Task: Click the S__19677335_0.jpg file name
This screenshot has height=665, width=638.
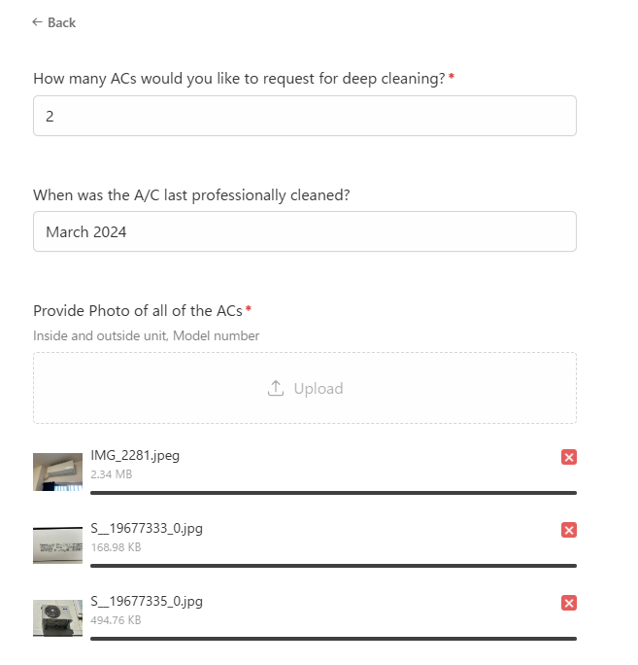Action: [147, 601]
